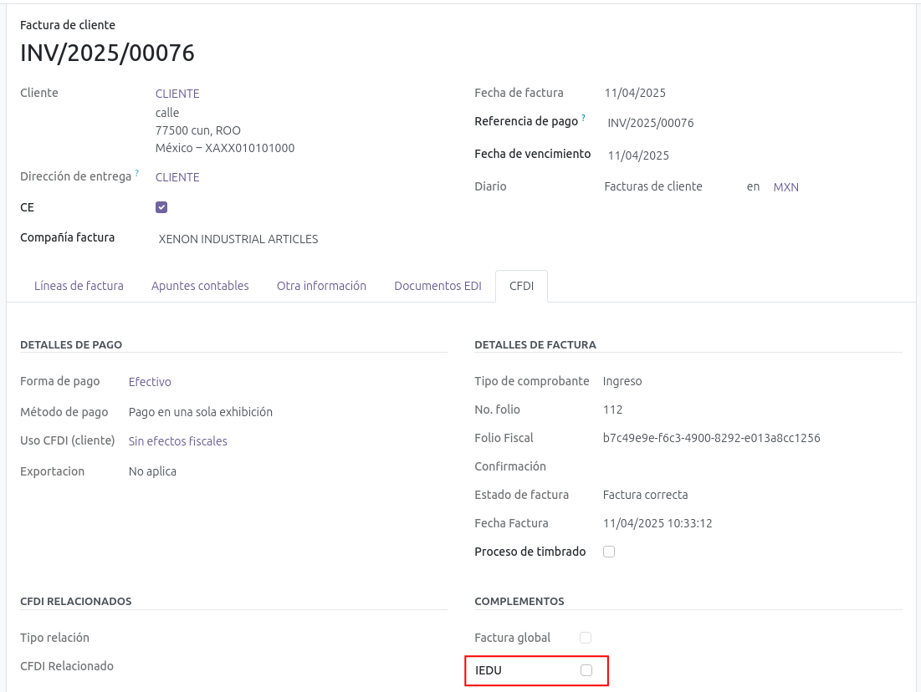Click the Fecha de vencimiento value
921x692 pixels.
pos(638,155)
